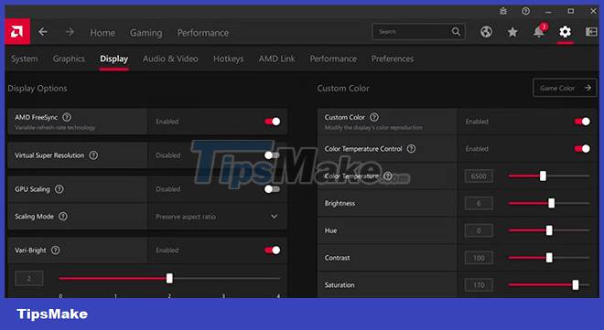Open favorites star icon
Viewport: 604px width, 330px height.
pos(512,32)
